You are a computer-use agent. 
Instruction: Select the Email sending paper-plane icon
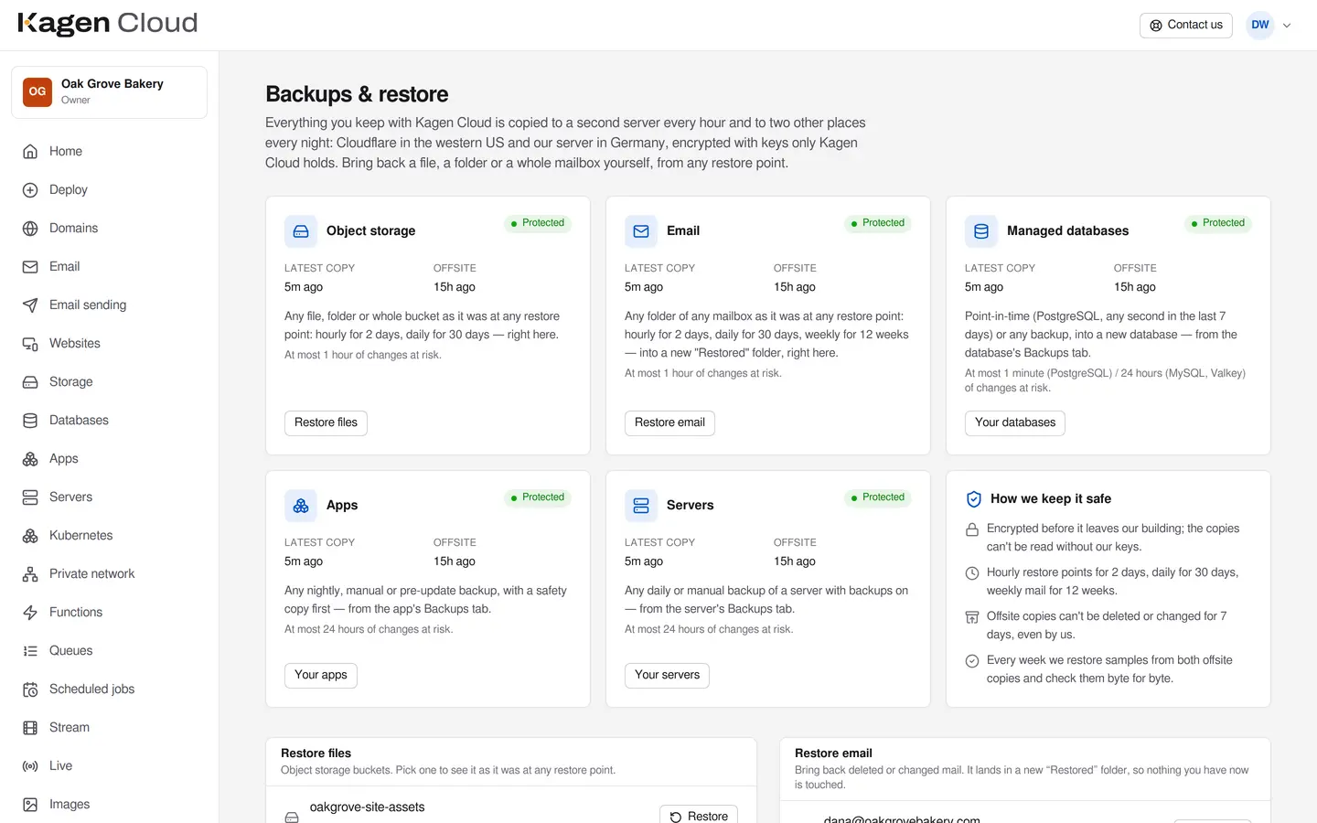[x=30, y=305]
